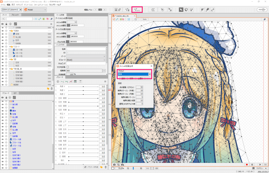269x173 pixels.
Task: Open the nizima link button
Action: click(x=262, y=10)
